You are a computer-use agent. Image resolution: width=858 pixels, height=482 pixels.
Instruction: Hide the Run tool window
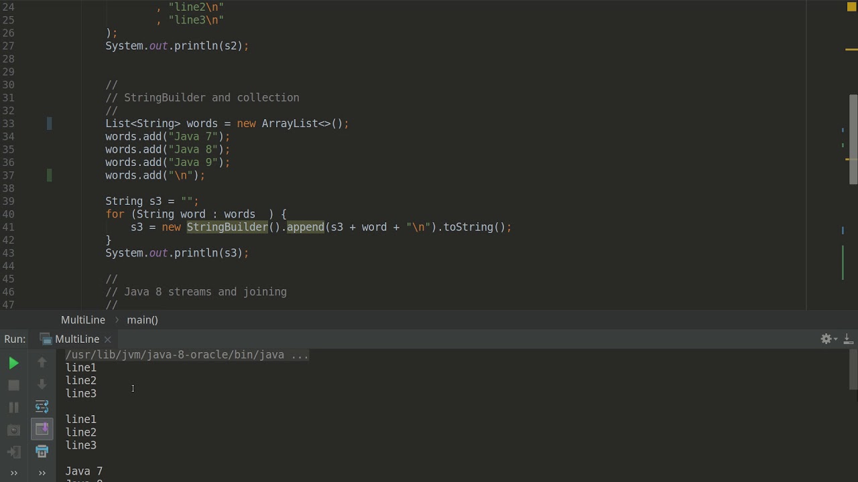tap(847, 339)
